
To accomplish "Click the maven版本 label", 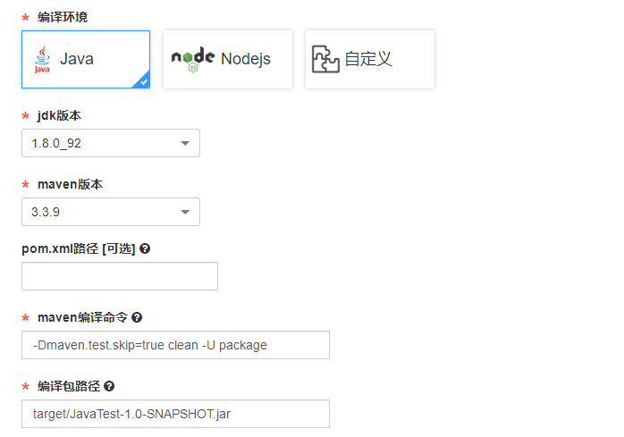I will point(70,184).
